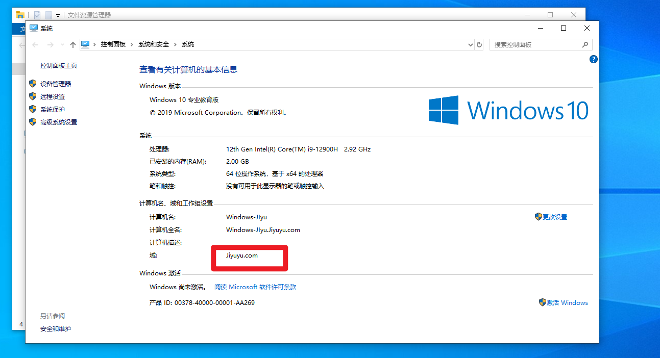The image size is (660, 358).
Task: Click the Windows 尚未激活 status text
Action: (178, 287)
